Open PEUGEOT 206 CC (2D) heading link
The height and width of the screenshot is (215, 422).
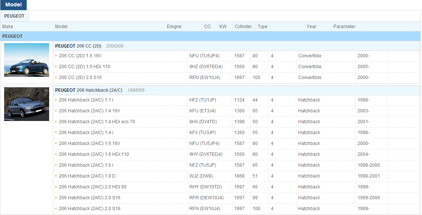78,46
